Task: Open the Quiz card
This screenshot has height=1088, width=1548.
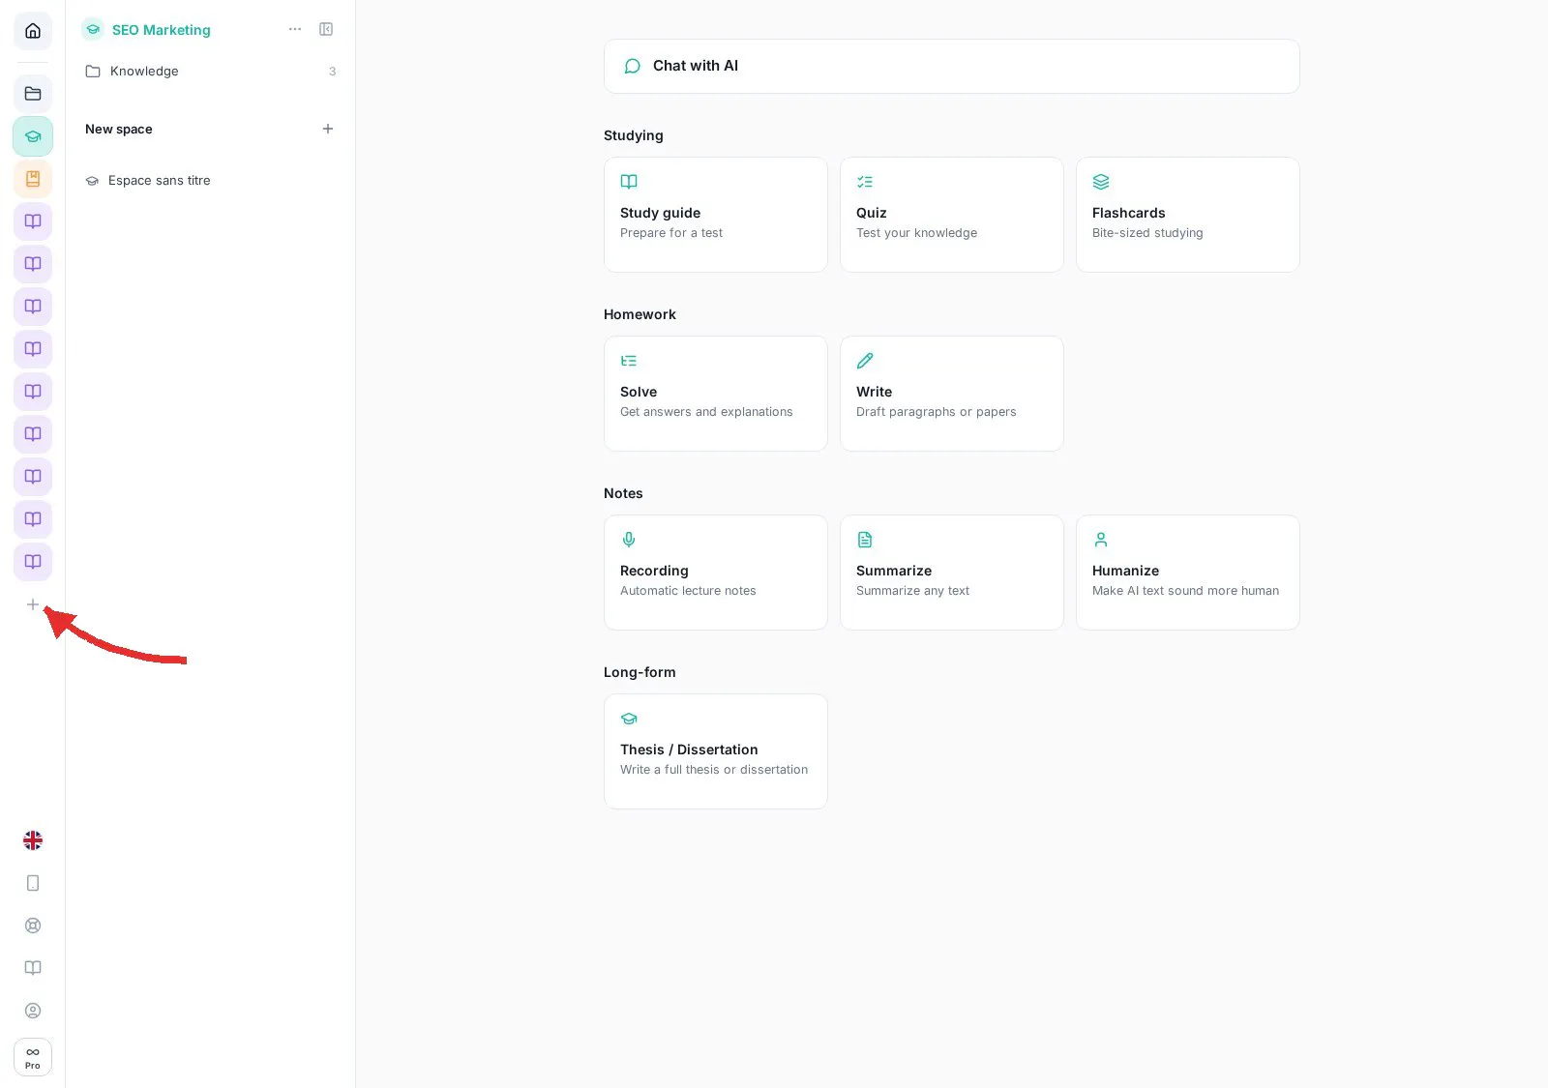Action: (x=952, y=215)
